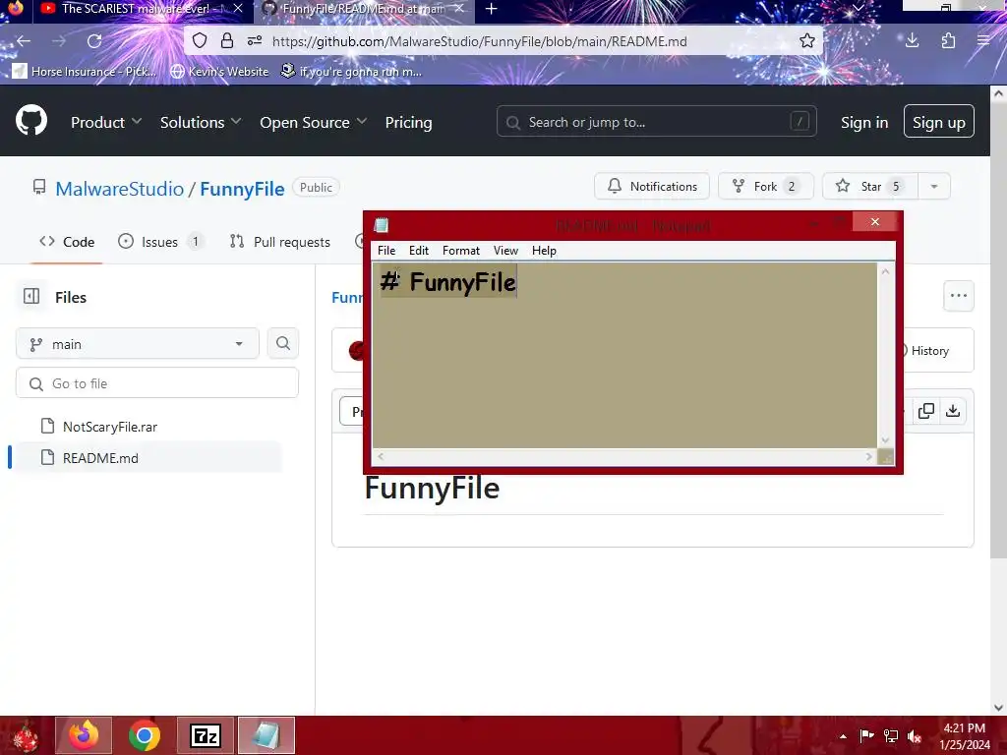Open the main branch selector dropdown
The image size is (1007, 755).
[x=138, y=344]
